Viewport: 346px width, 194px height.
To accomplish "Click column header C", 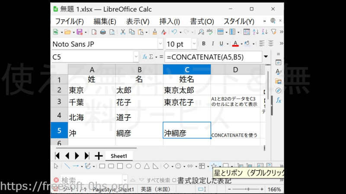I will click(x=187, y=69).
